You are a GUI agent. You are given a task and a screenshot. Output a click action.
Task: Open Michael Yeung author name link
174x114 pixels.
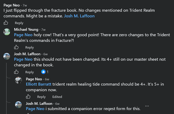[x=26, y=30]
